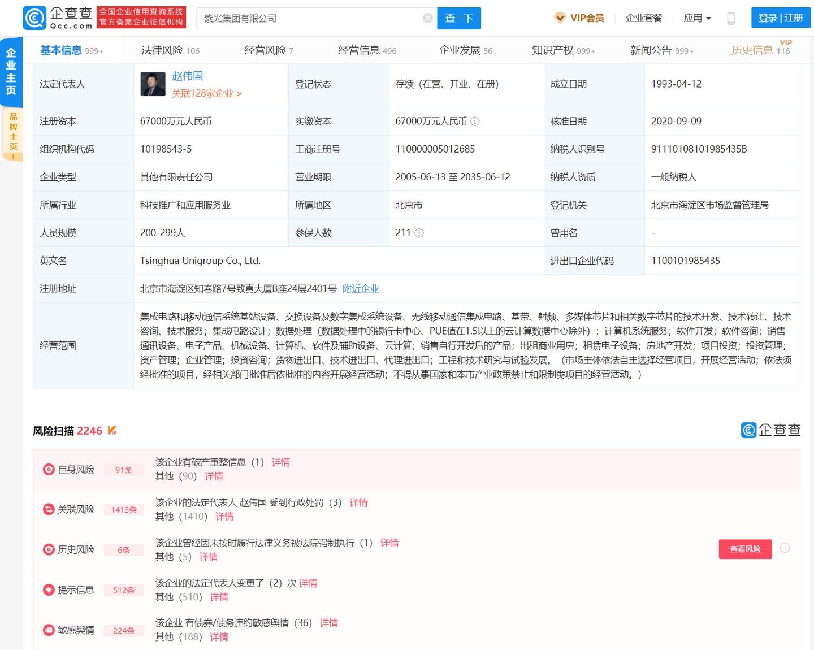Click the 关联风险 icon
The height and width of the screenshot is (650, 814).
pyautogui.click(x=49, y=510)
